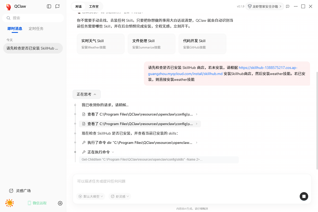Screen dimensions: 318x212
Task: Click the 搜索 search field
Action: tap(33, 18)
